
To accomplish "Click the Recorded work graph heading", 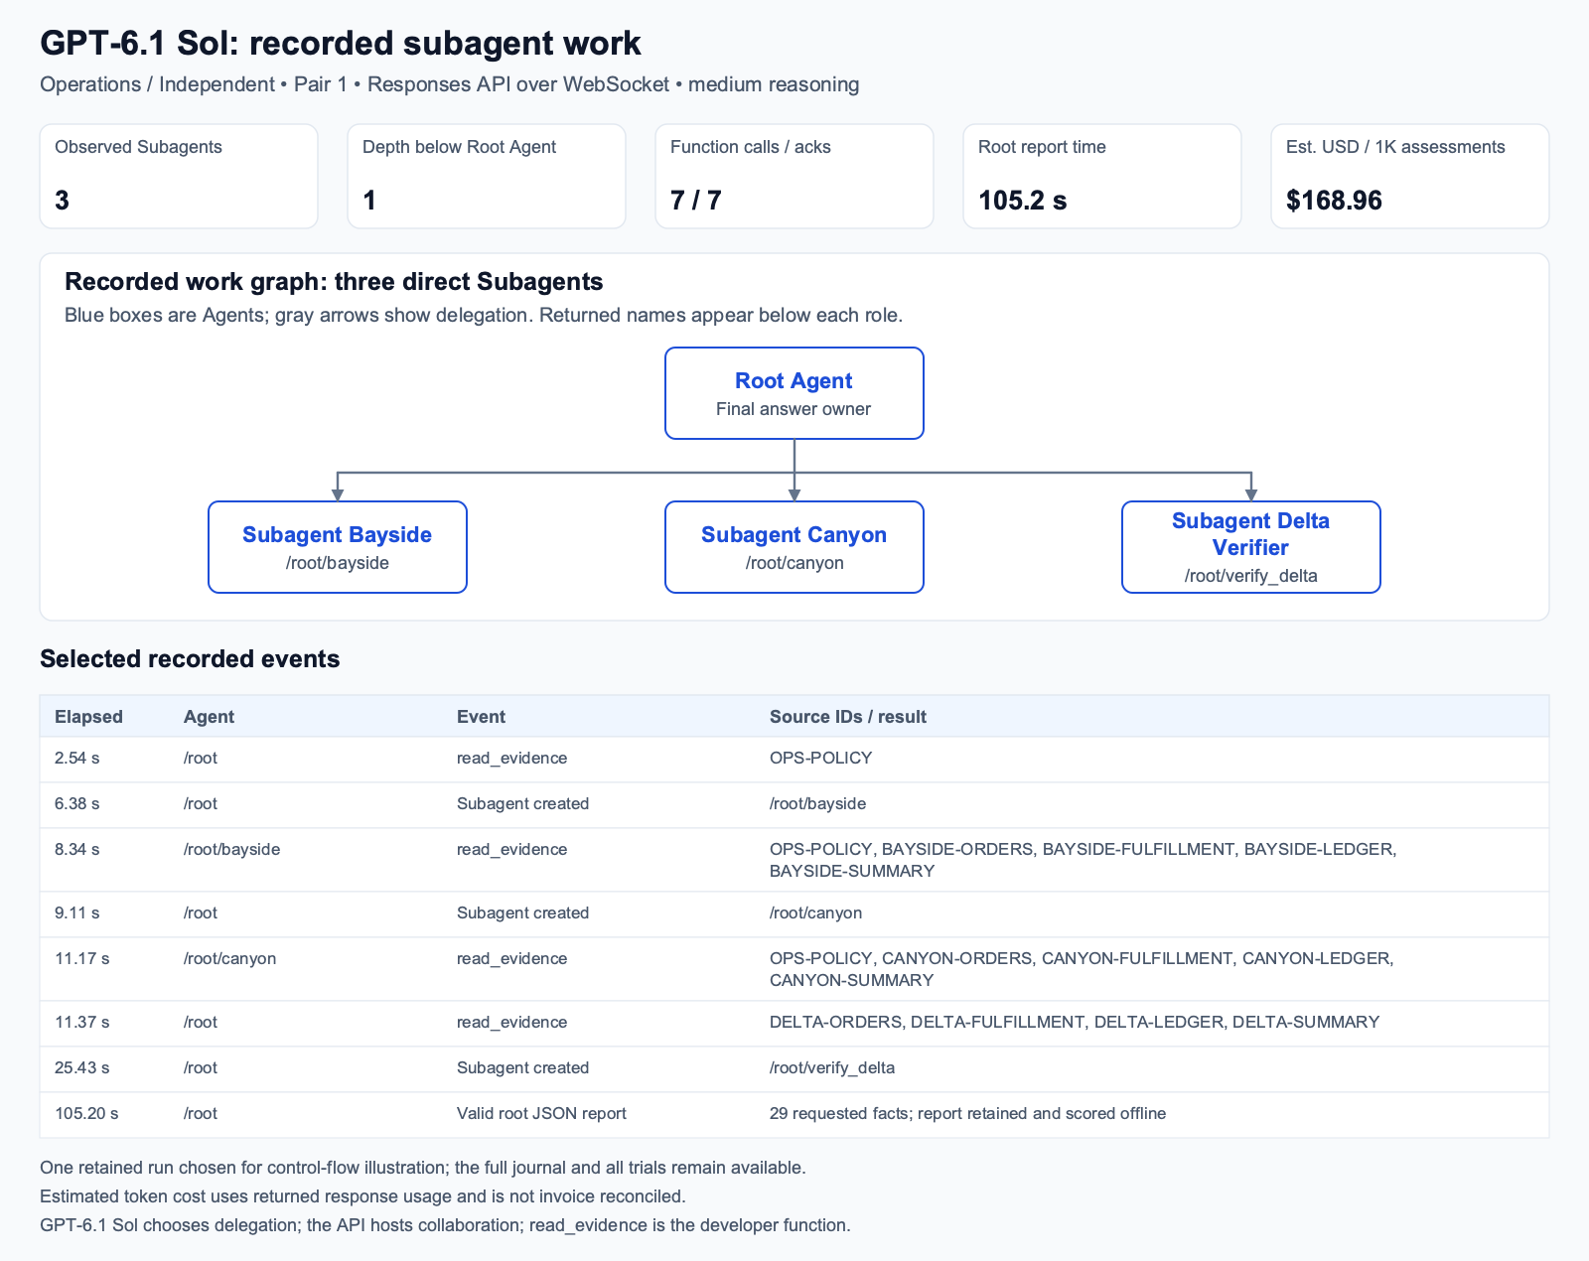I will point(334,282).
